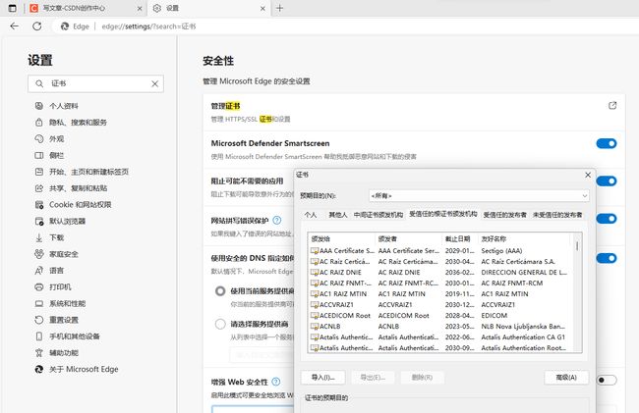Switch to 受信任的发布者 tab
Image resolution: width=639 pixels, height=413 pixels.
click(505, 215)
